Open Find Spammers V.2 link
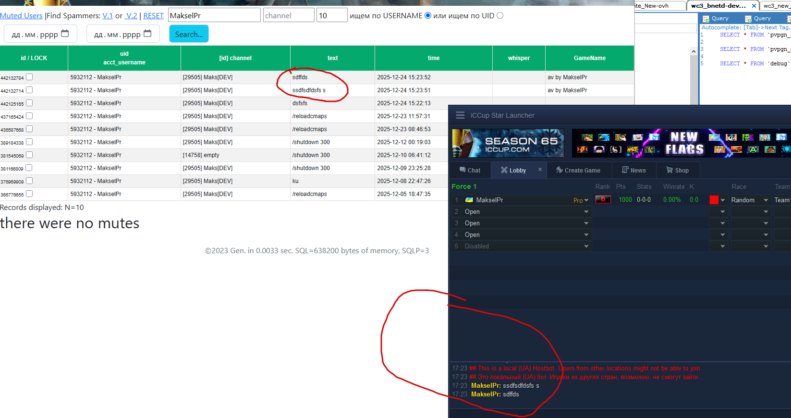This screenshot has height=418, width=791. pos(131,15)
